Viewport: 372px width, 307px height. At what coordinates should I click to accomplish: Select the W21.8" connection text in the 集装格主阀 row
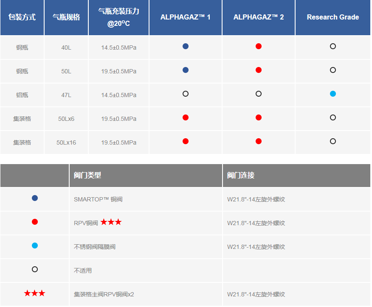pyautogui.click(x=256, y=294)
